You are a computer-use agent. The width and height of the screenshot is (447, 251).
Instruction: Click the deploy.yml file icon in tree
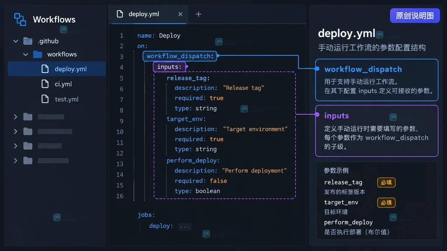45,69
